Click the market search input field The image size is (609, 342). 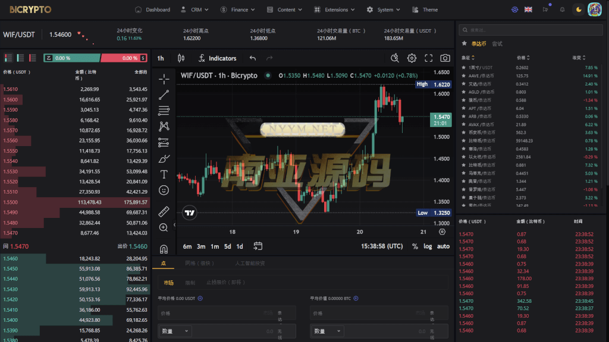(x=530, y=30)
